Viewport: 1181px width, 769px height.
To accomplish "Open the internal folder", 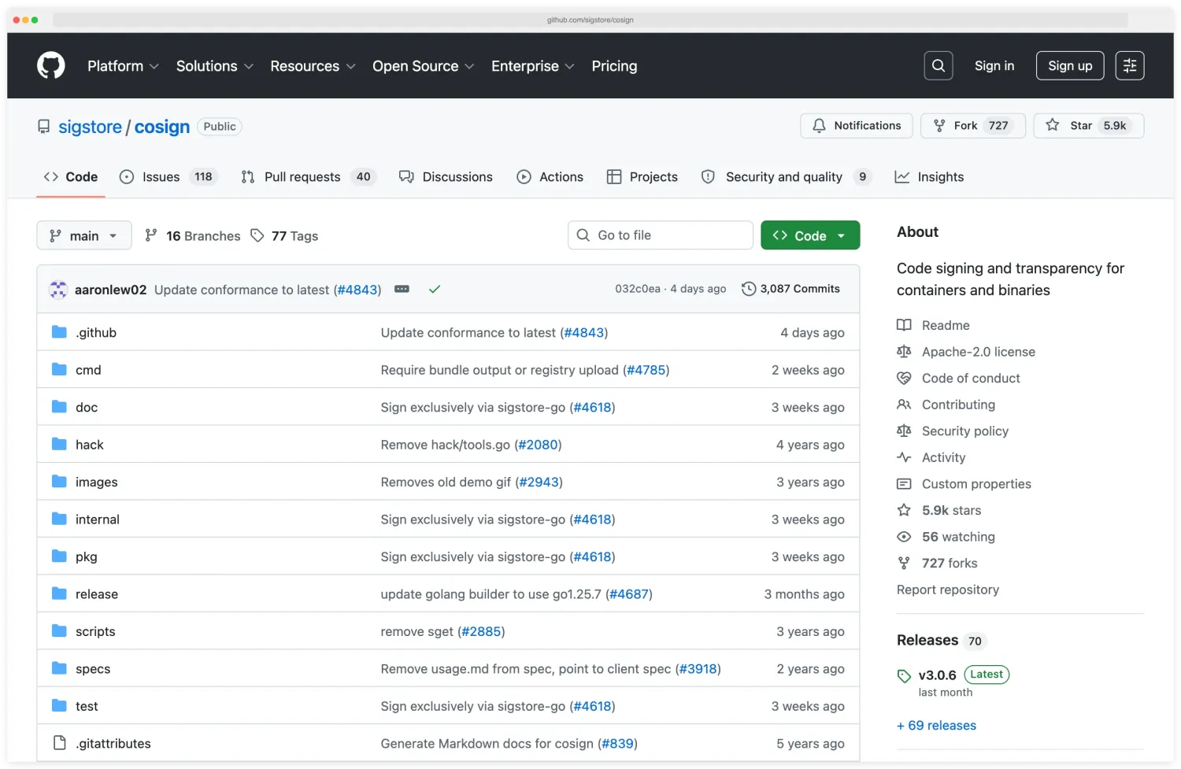I will pos(98,519).
